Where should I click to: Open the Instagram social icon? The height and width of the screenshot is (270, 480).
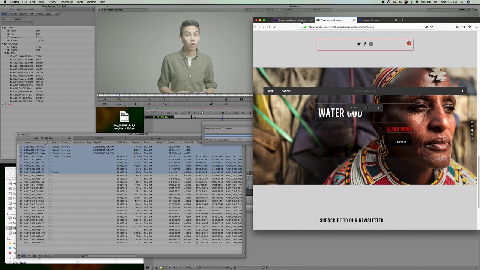[x=371, y=44]
